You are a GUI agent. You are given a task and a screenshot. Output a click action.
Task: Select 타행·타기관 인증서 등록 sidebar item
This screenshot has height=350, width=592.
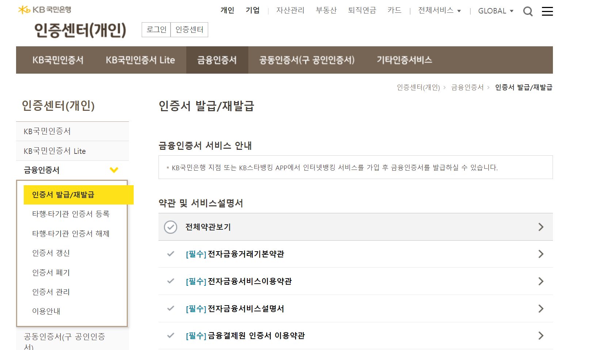[71, 214]
